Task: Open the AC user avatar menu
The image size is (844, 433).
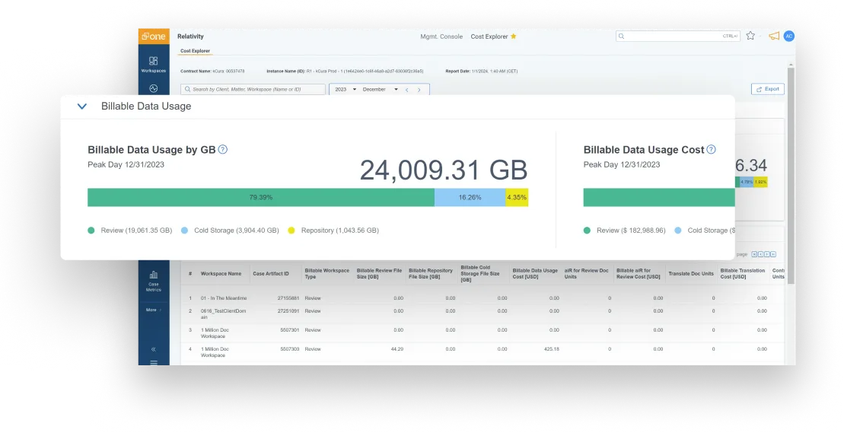Action: (789, 36)
